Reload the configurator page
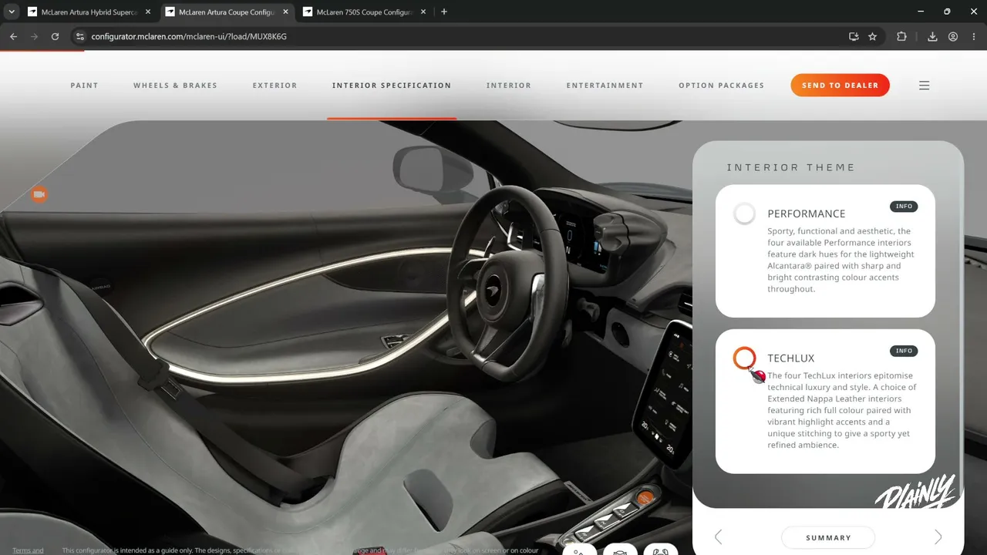 pyautogui.click(x=55, y=36)
